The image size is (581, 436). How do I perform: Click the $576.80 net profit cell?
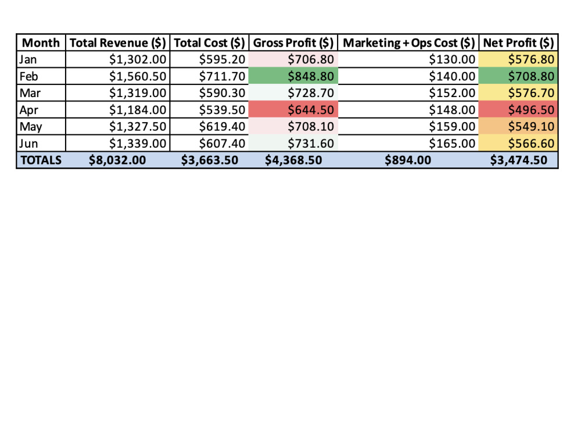coord(518,59)
